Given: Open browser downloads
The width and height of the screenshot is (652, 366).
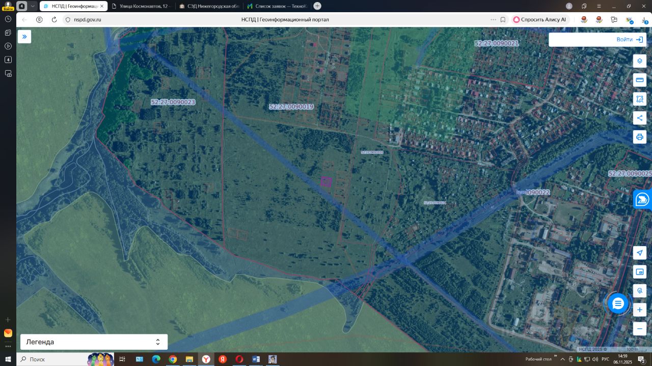Looking at the screenshot, I should 644,19.
